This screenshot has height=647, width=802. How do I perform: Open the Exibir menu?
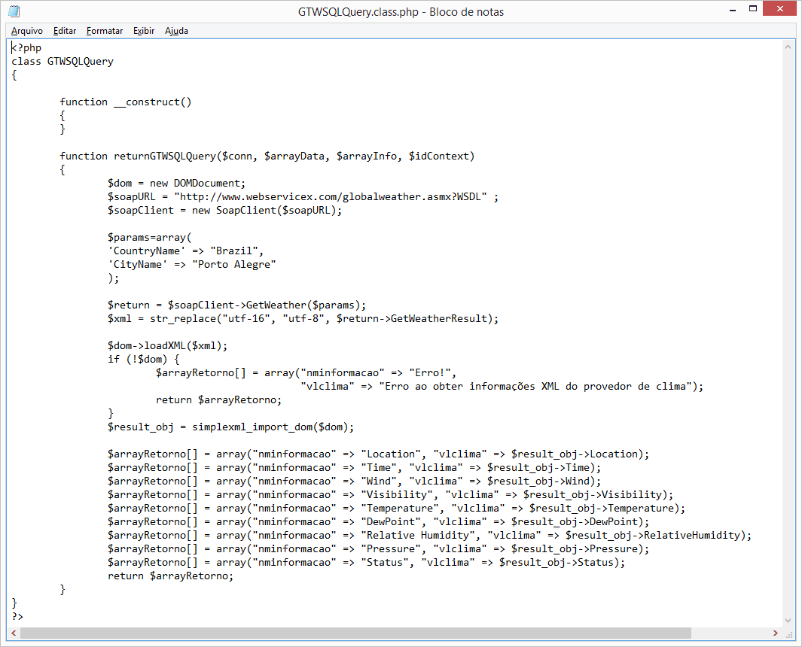[x=144, y=31]
